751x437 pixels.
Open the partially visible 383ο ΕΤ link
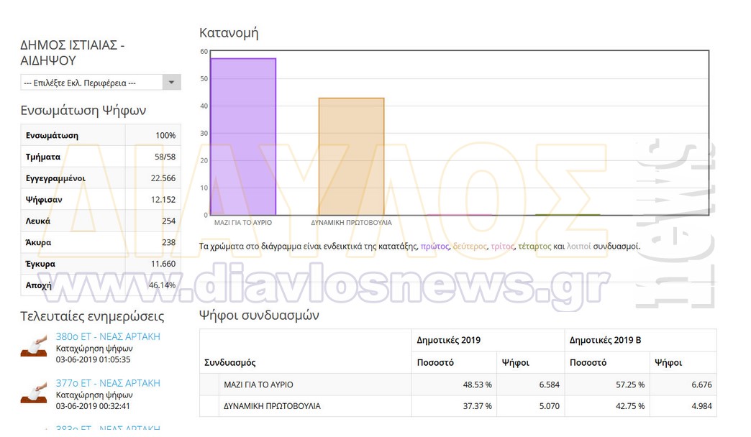pyautogui.click(x=108, y=429)
